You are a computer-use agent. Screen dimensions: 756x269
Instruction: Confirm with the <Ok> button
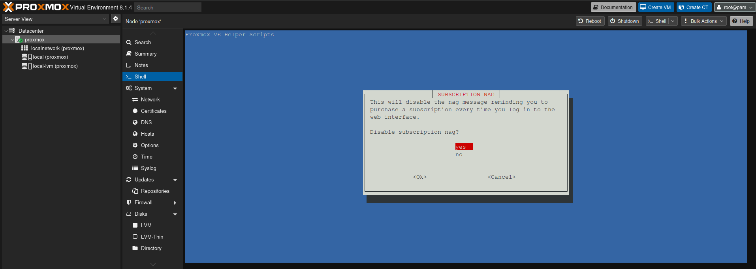(420, 177)
